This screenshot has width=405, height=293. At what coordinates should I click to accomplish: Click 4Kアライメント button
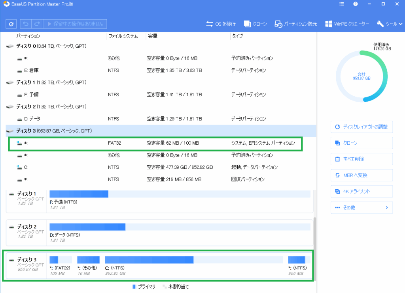coord(361,191)
